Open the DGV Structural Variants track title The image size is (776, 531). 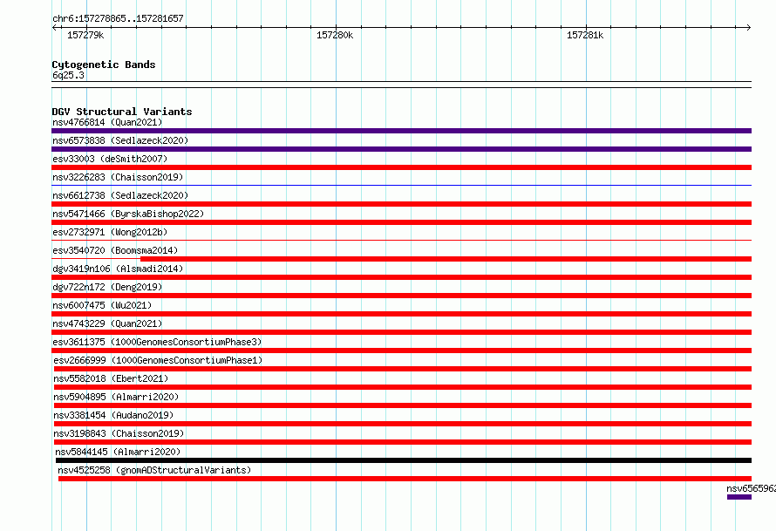122,112
